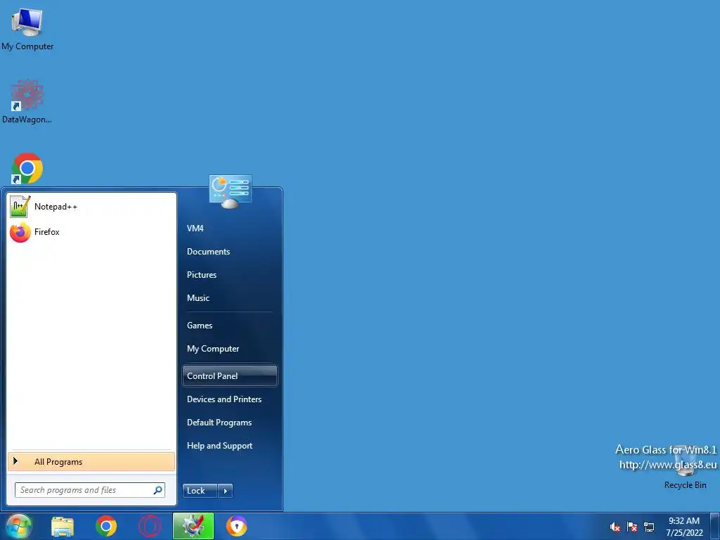
Task: Open Control Panel from the Start menu
Action: 230,376
